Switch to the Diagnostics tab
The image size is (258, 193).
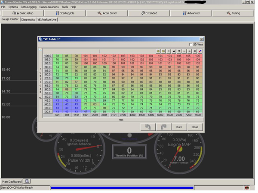click(x=28, y=19)
